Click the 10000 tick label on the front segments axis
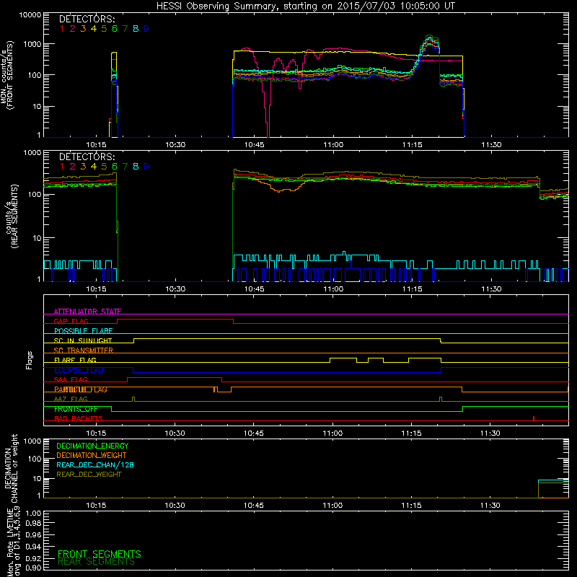577x577 pixels. click(x=30, y=15)
